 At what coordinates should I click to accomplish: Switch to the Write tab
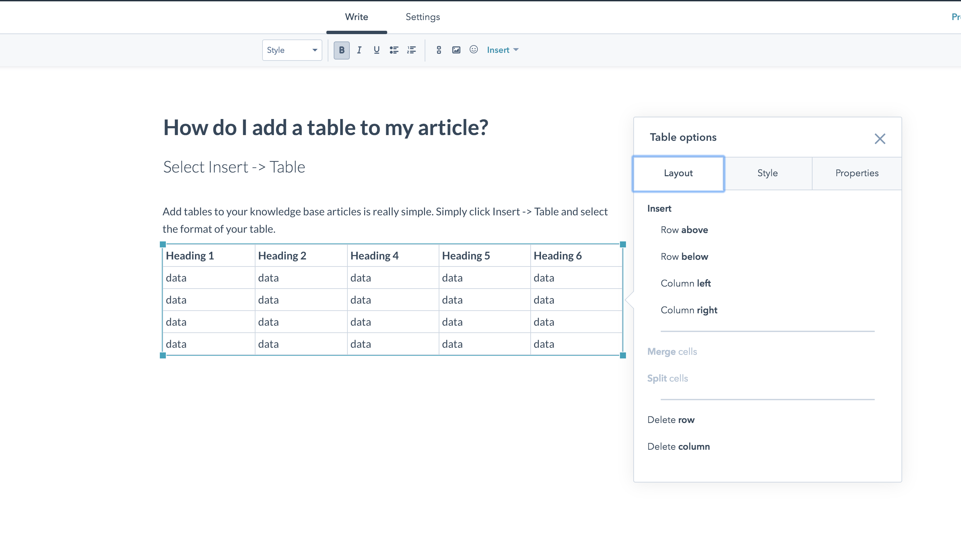click(356, 17)
